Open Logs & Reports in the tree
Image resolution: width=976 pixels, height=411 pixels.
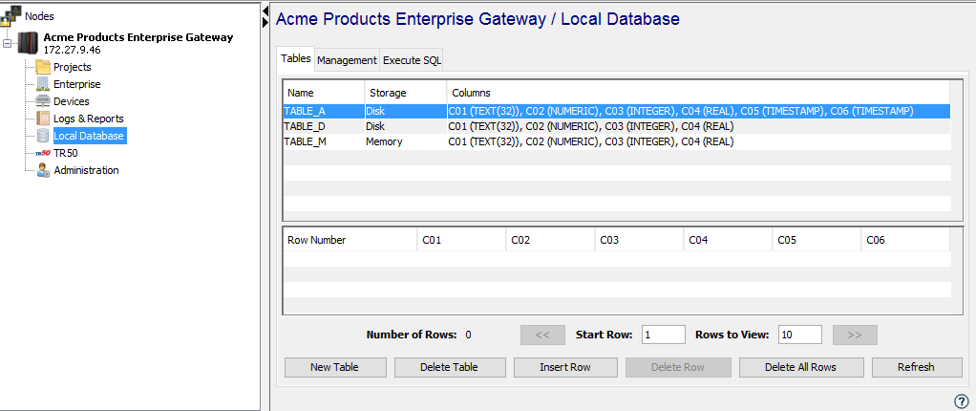[89, 119]
